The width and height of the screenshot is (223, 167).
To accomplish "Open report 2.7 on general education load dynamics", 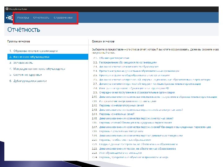I will click(150, 84).
